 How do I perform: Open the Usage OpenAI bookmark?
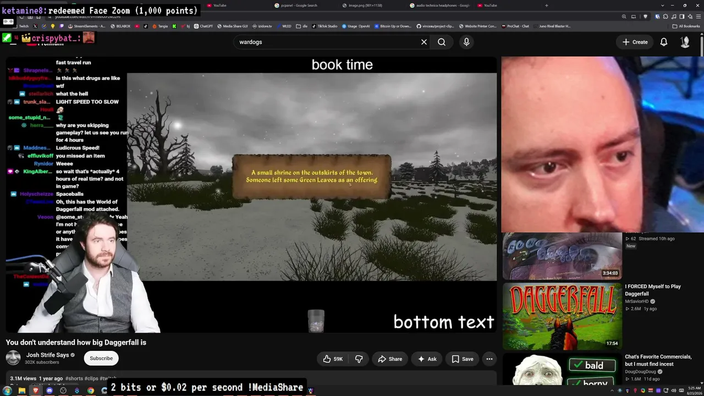point(356,26)
